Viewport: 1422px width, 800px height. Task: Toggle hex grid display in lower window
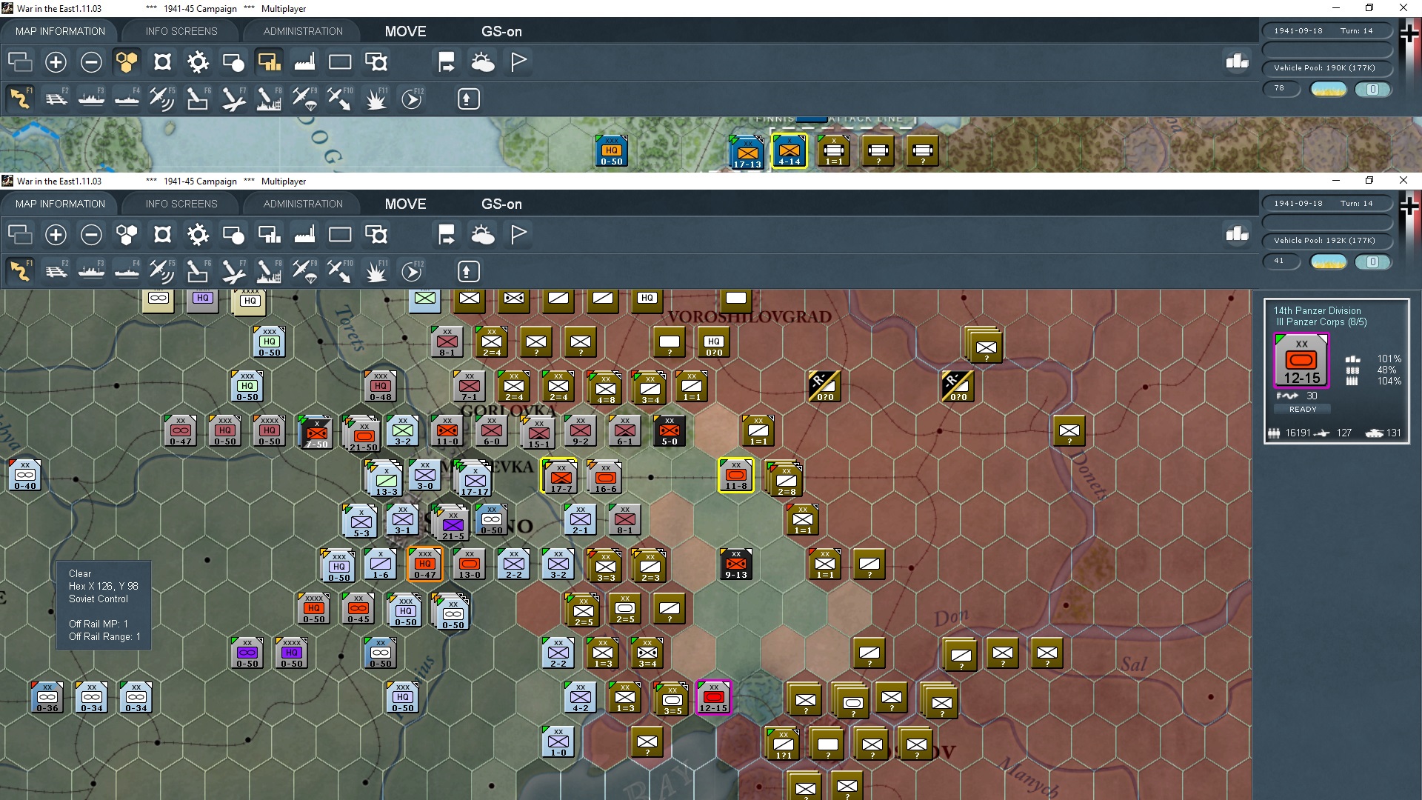pyautogui.click(x=127, y=236)
